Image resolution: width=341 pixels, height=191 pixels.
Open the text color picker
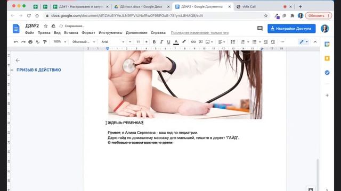176,42
